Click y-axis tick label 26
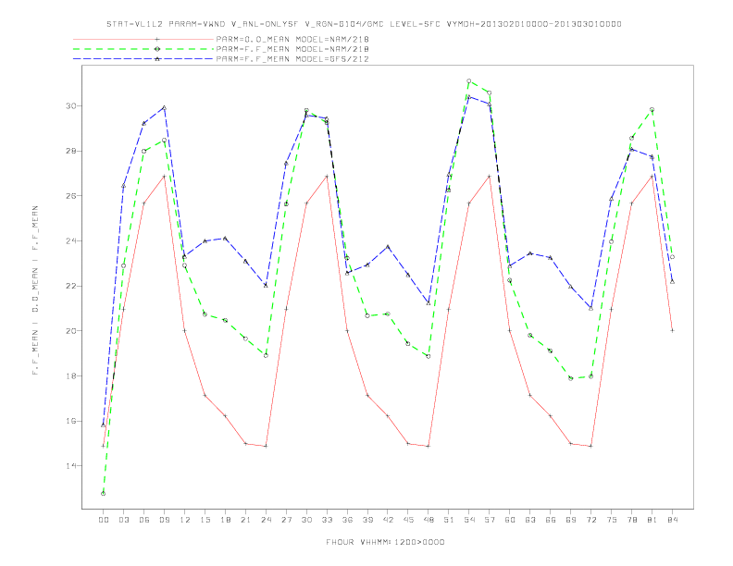This screenshot has height=566, width=733. [x=70, y=196]
